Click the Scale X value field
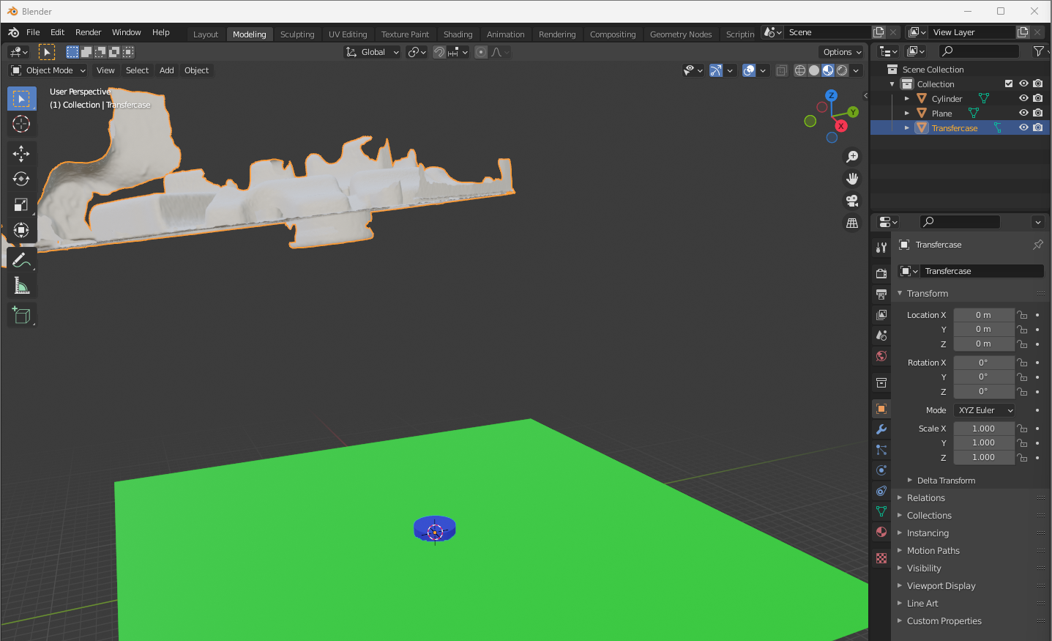This screenshot has width=1052, height=641. [983, 429]
